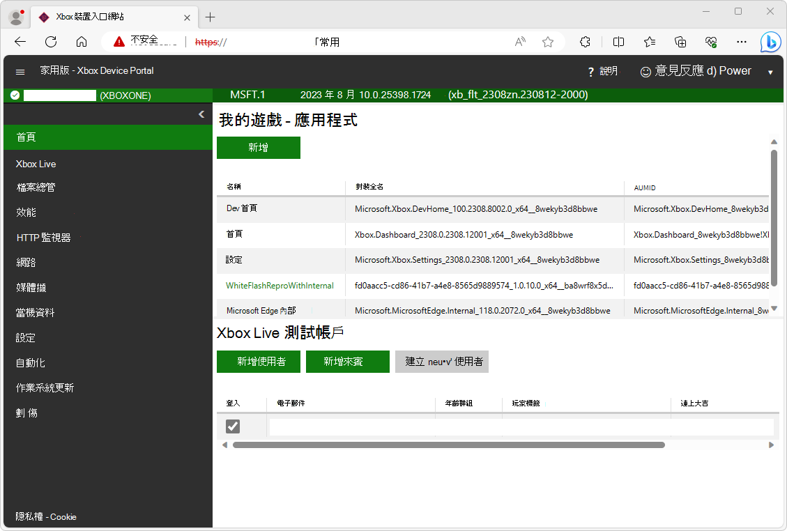Refresh the page with the reload icon
This screenshot has height=531, width=787.
[51, 42]
